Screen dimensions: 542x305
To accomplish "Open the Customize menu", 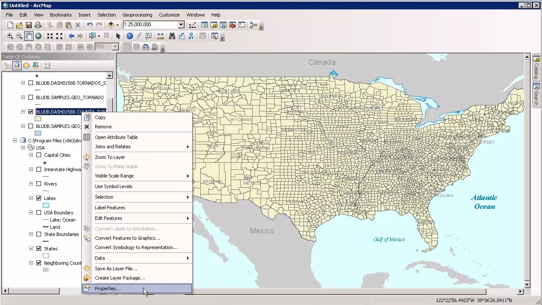I will pos(169,15).
